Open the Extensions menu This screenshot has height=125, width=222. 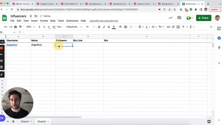(x=72, y=21)
